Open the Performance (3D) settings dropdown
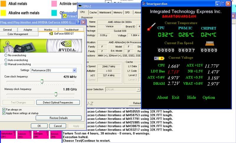Screen dimensions: 236x143 (x=74, y=70)
